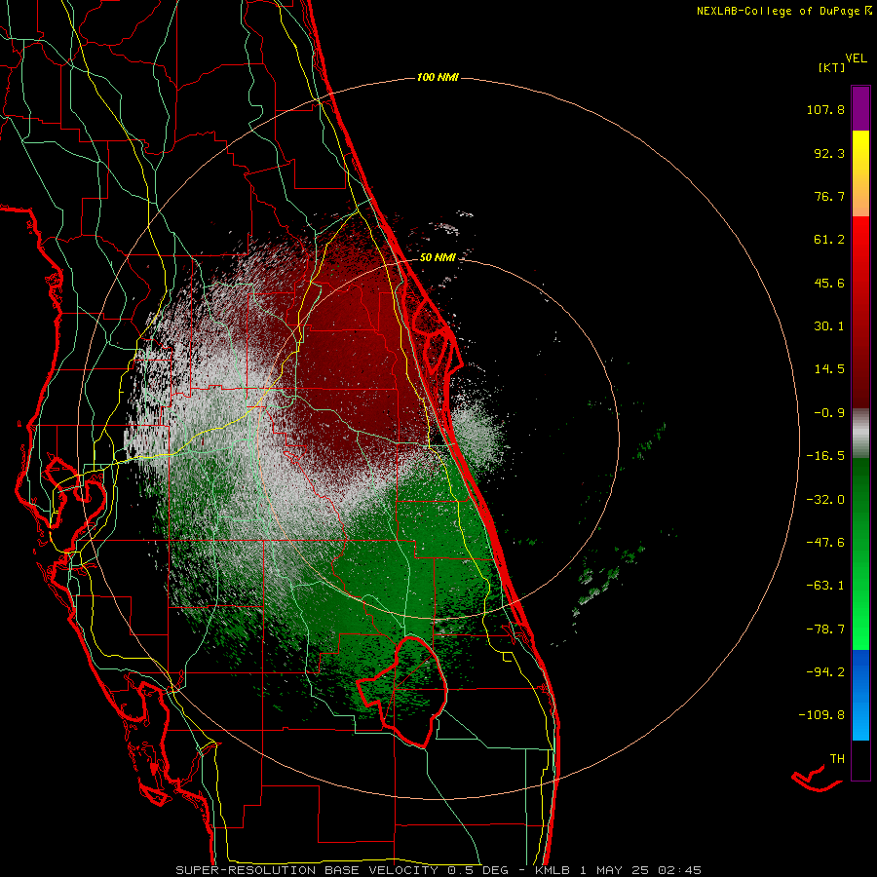The width and height of the screenshot is (877, 877).
Task: Click the -16.5 value on velocity scale
Action: pyautogui.click(x=825, y=456)
